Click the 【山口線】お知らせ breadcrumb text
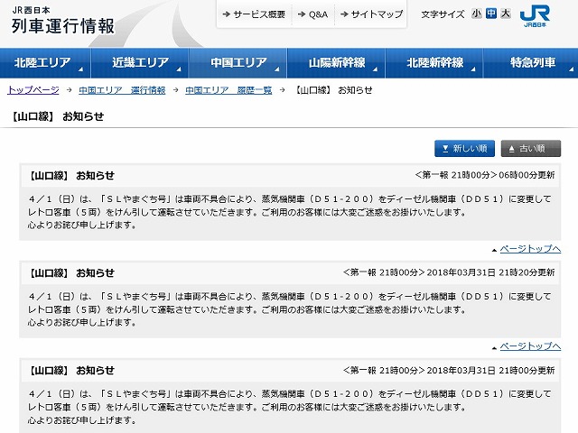 click(333, 90)
